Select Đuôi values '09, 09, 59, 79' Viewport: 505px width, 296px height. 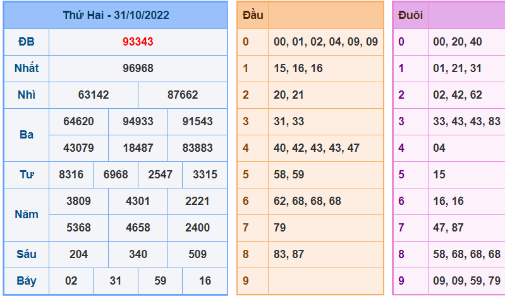pyautogui.click(x=466, y=281)
